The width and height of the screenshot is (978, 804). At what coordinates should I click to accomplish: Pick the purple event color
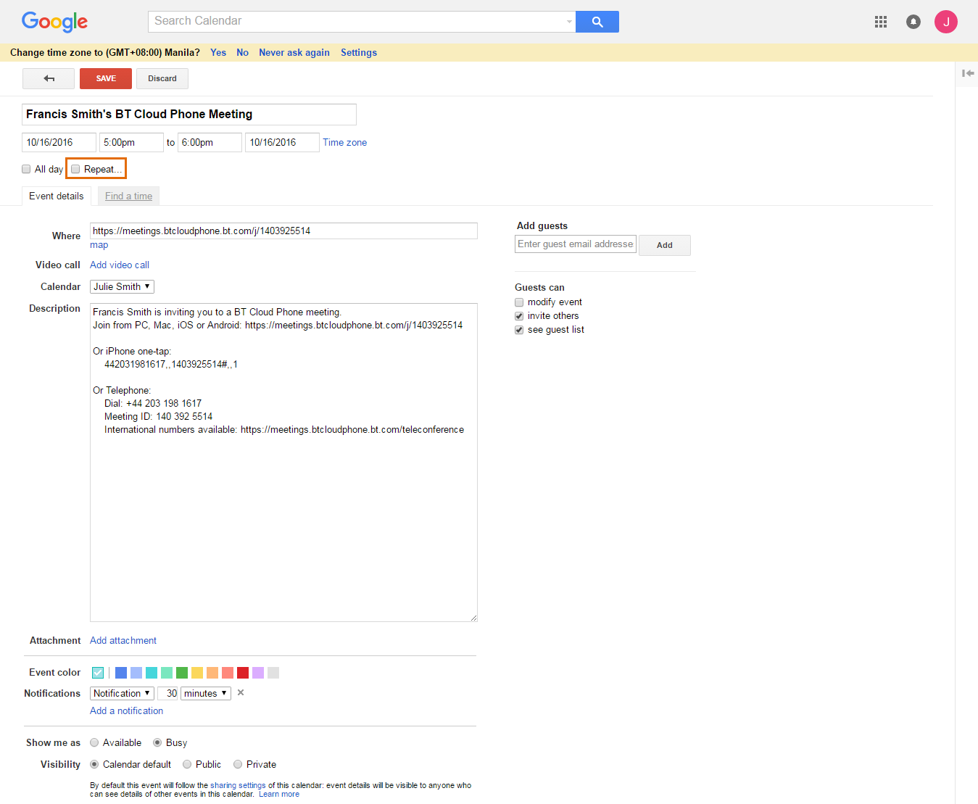click(x=258, y=673)
